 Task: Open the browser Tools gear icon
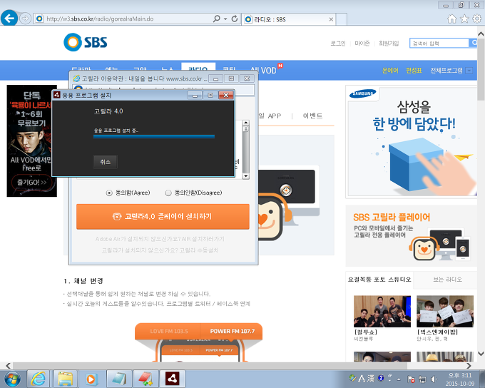pos(476,19)
